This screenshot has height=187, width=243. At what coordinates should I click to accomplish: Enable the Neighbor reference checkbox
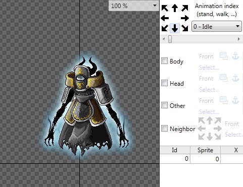(164, 129)
